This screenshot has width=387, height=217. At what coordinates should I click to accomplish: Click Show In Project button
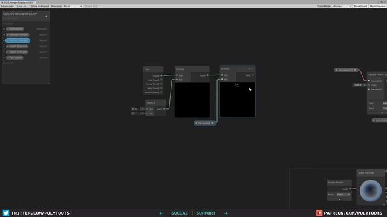click(40, 6)
